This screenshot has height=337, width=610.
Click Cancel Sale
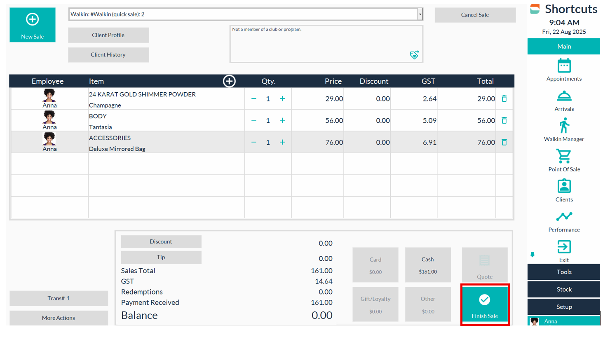point(475,15)
